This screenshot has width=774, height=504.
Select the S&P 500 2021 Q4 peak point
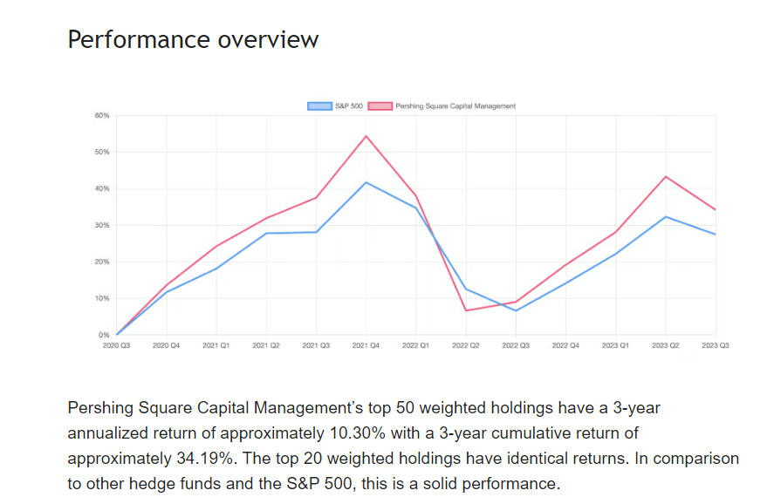366,182
